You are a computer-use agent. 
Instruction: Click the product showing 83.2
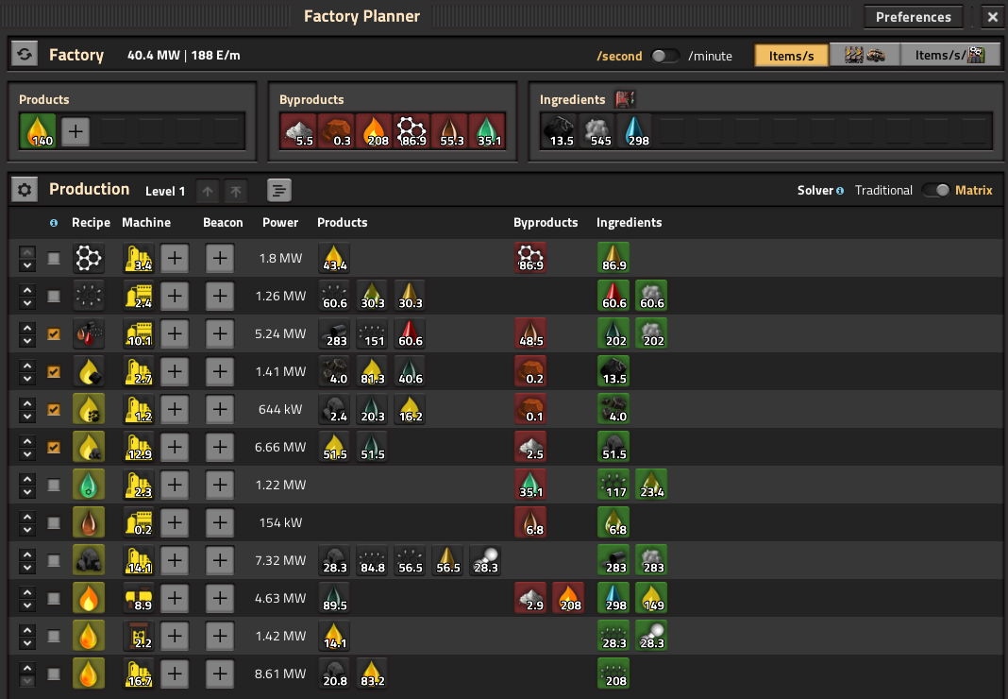point(372,673)
